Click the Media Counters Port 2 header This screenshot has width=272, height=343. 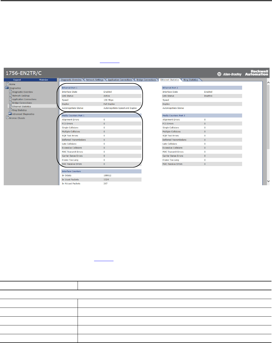[x=202, y=115]
